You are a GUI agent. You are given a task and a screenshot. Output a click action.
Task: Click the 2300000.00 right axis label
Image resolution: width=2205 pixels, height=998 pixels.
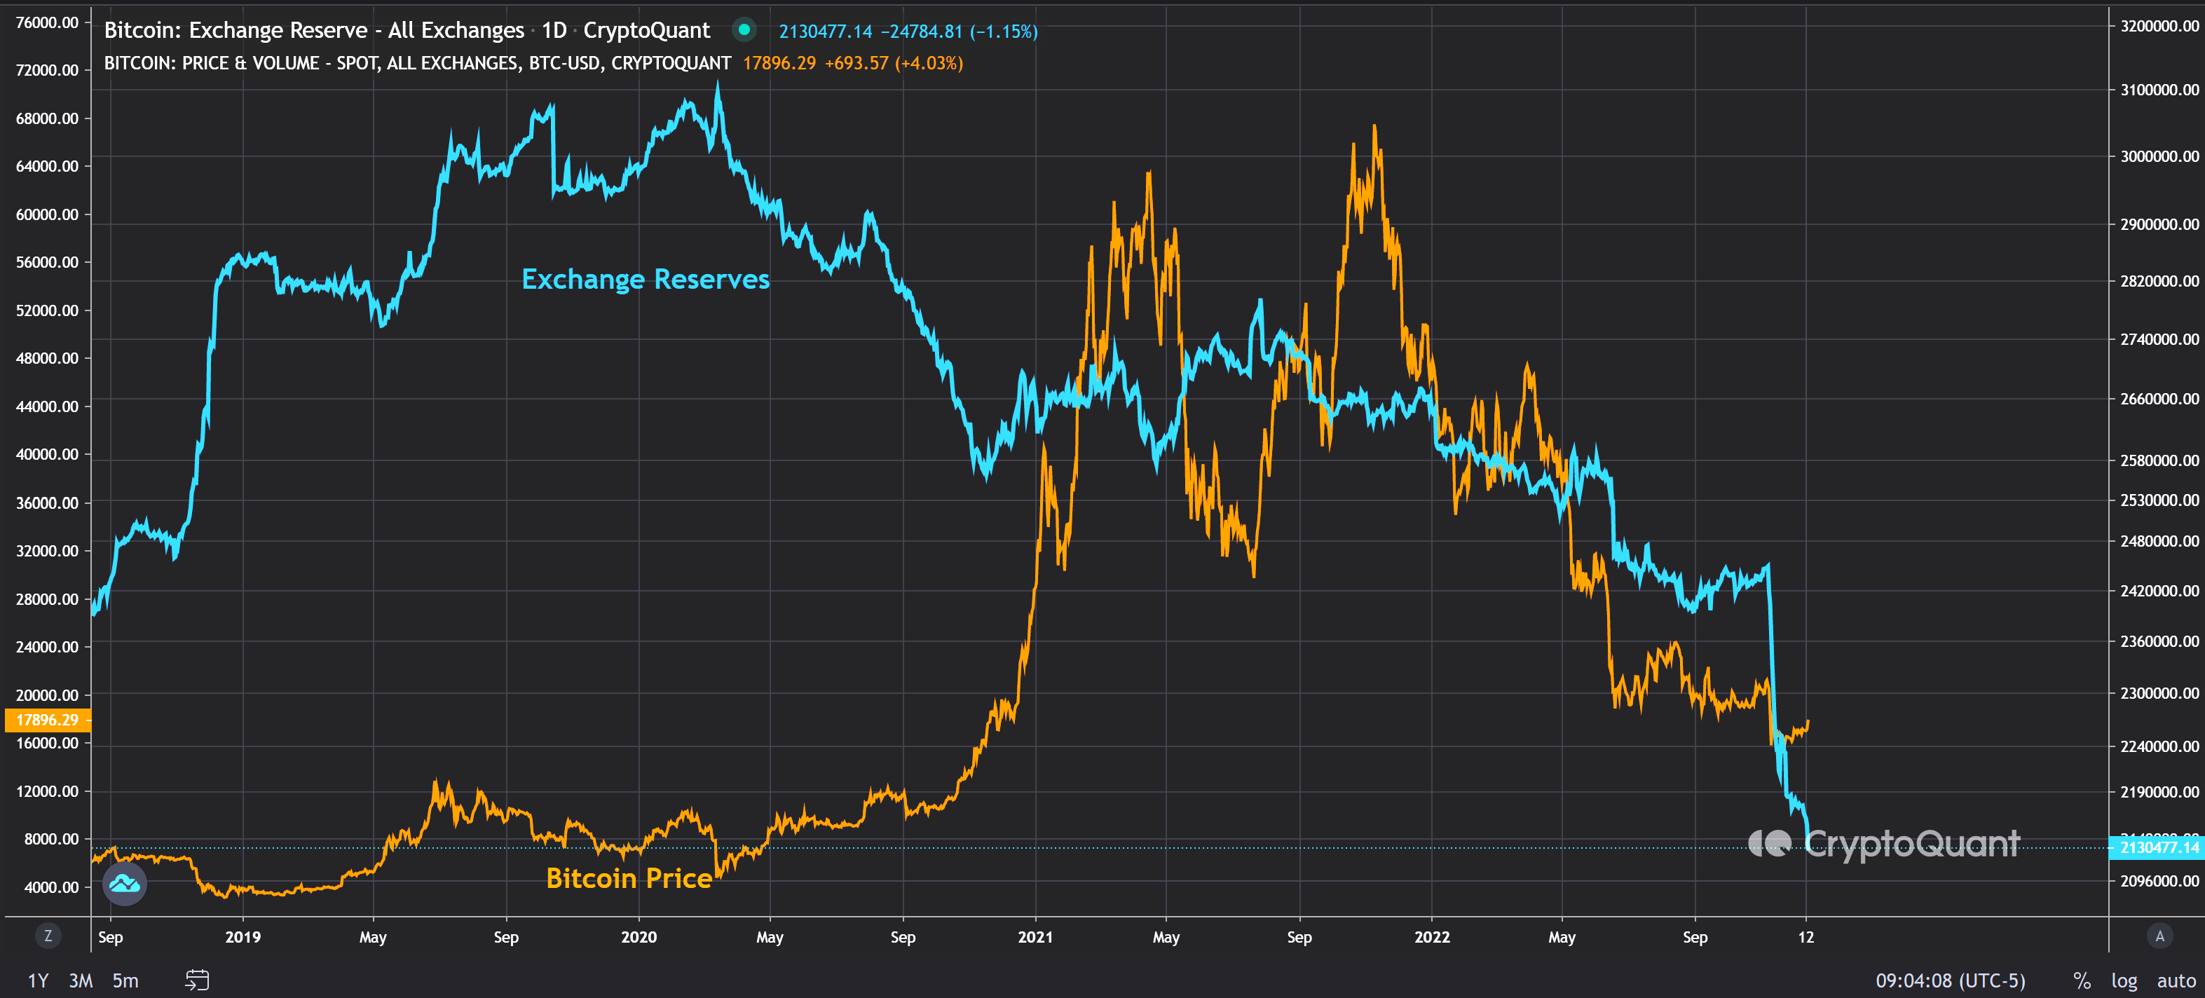(2159, 693)
